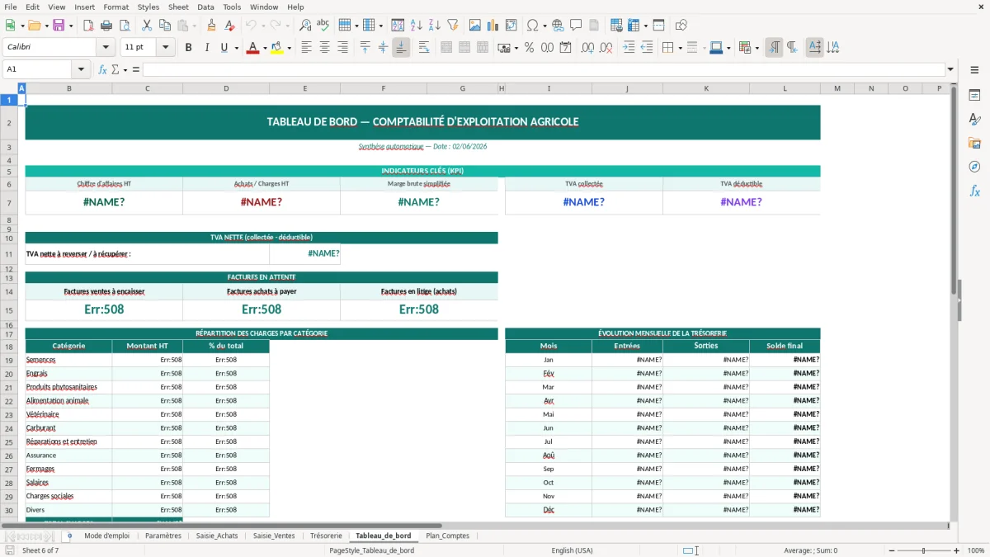Open the font name Calibri dropdown

click(106, 48)
